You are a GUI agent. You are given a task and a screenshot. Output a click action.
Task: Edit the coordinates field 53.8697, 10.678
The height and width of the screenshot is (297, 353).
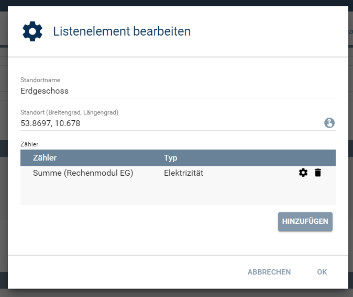(x=157, y=123)
